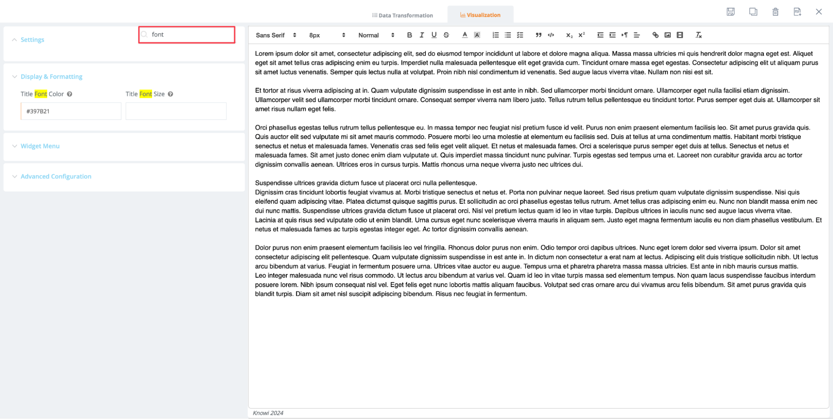Screen dimensions: 833x419
Task: Toggle strikethrough formatting
Action: coord(446,35)
